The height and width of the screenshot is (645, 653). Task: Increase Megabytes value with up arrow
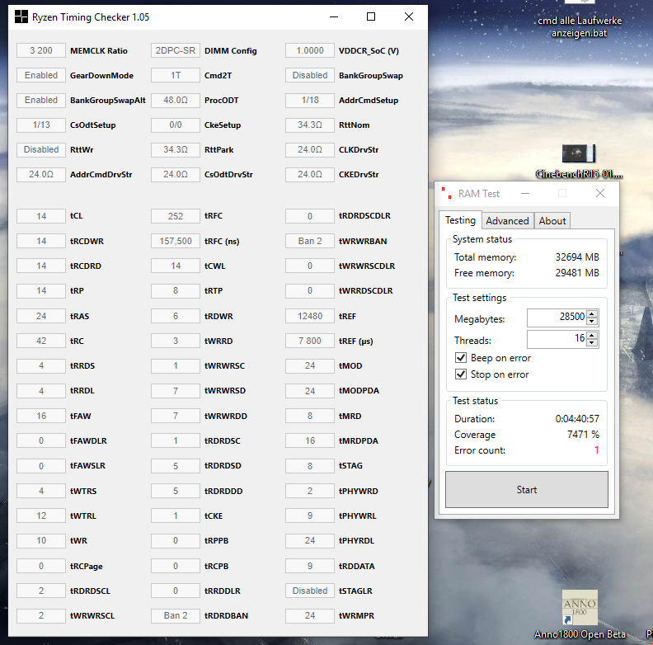click(x=592, y=313)
